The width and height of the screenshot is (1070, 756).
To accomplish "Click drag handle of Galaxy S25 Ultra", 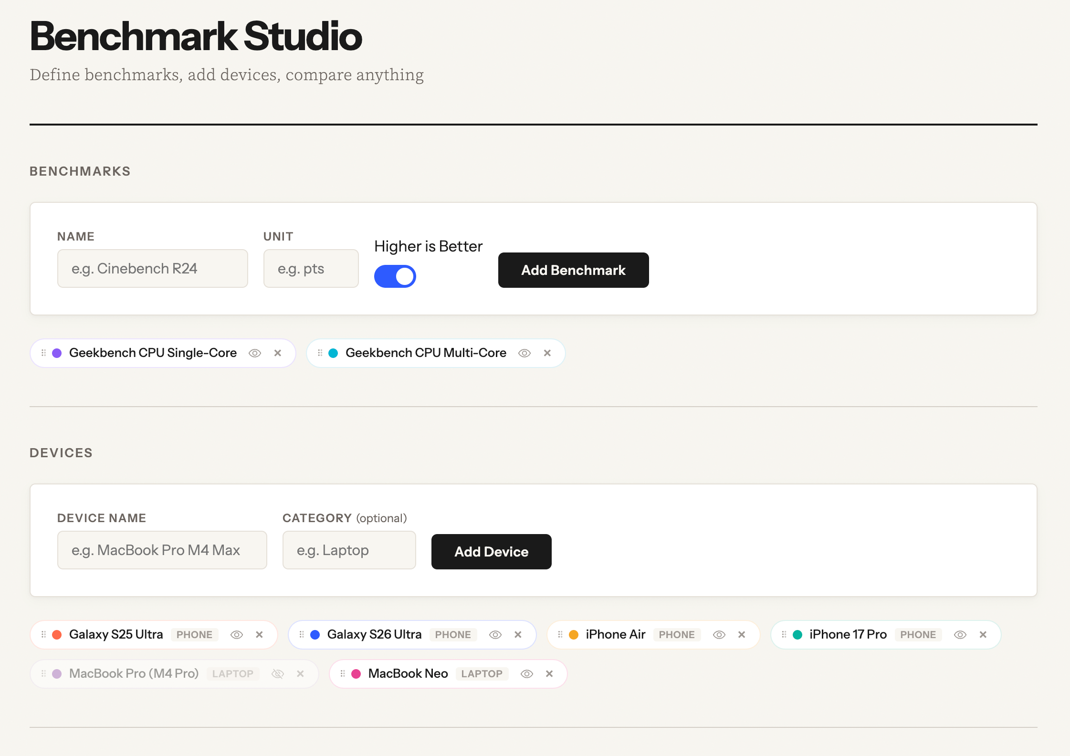I will point(43,635).
